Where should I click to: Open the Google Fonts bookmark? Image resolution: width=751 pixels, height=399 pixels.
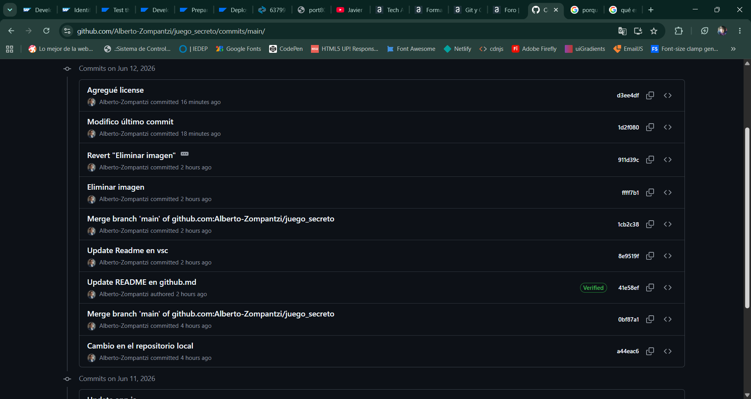pyautogui.click(x=239, y=49)
